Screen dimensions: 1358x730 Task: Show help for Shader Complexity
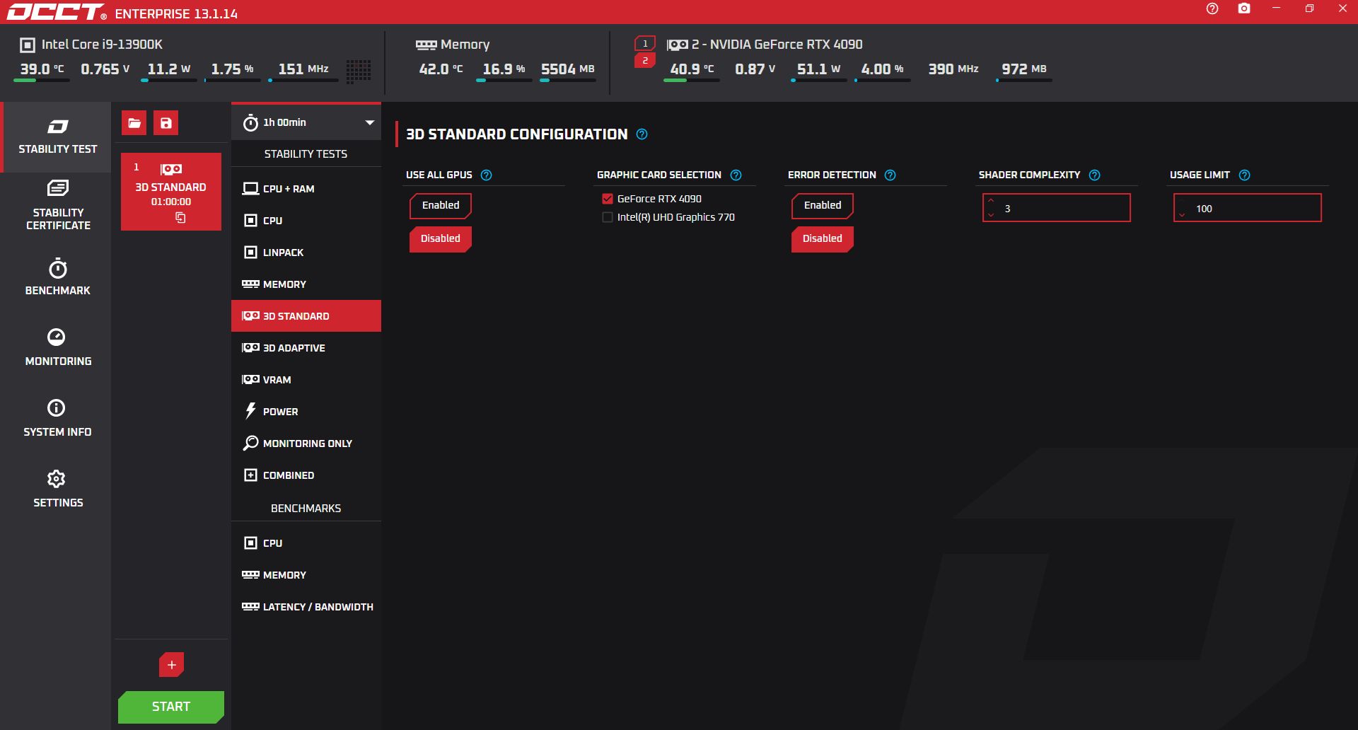tap(1095, 175)
